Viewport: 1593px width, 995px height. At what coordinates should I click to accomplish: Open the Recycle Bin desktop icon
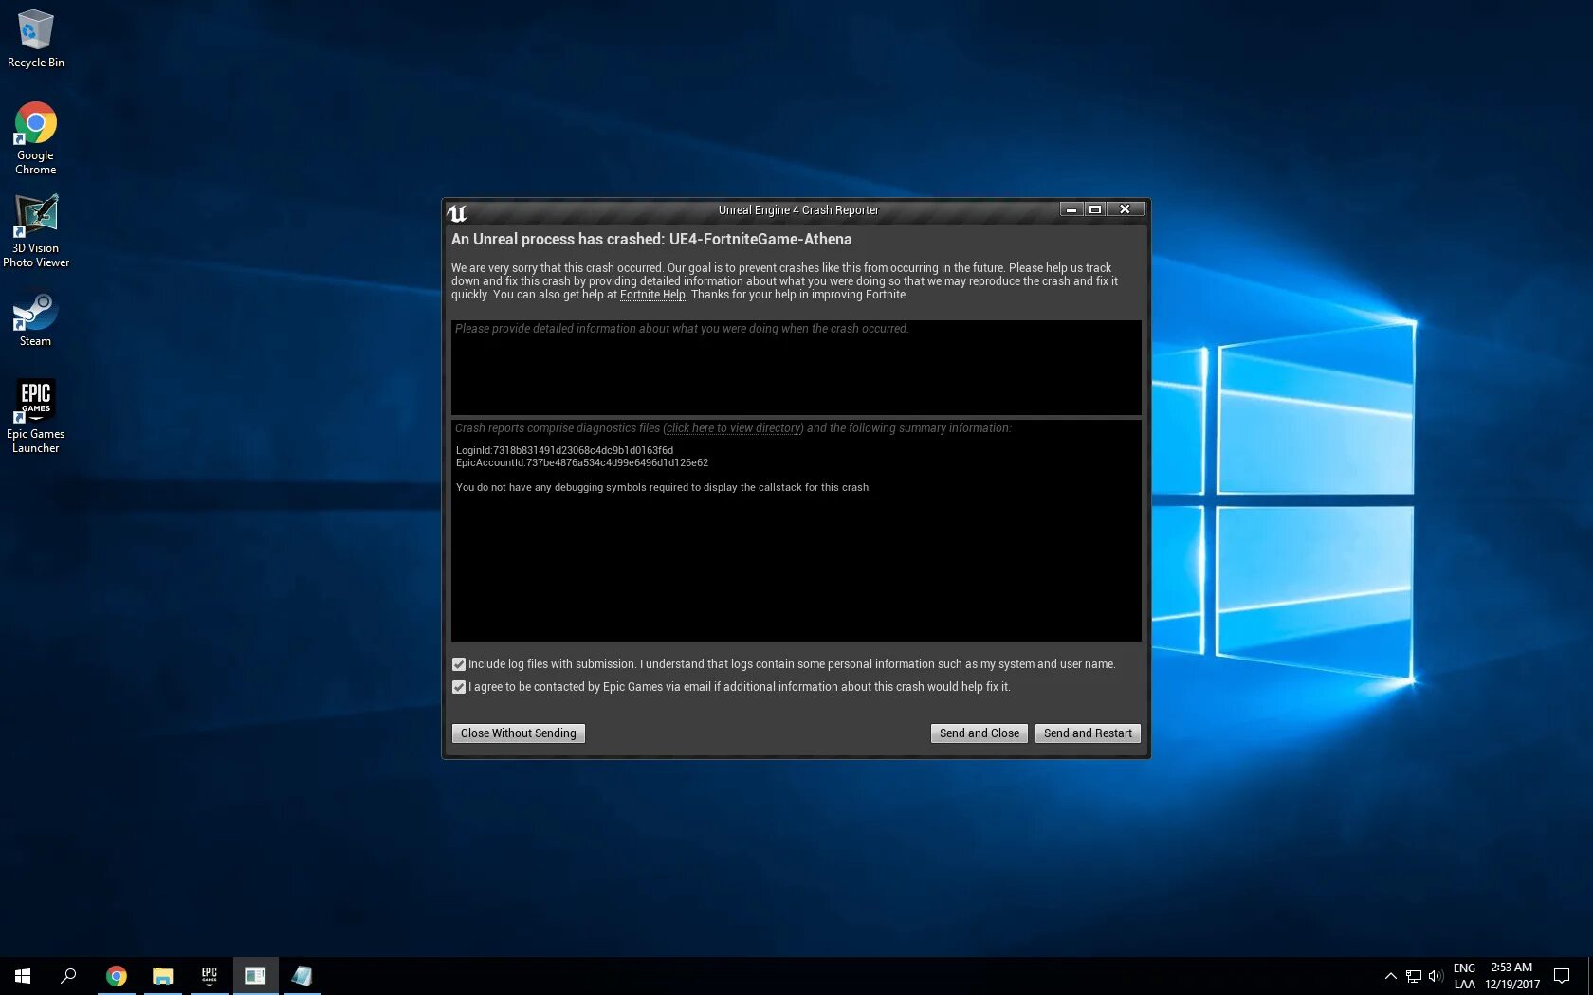(x=36, y=39)
